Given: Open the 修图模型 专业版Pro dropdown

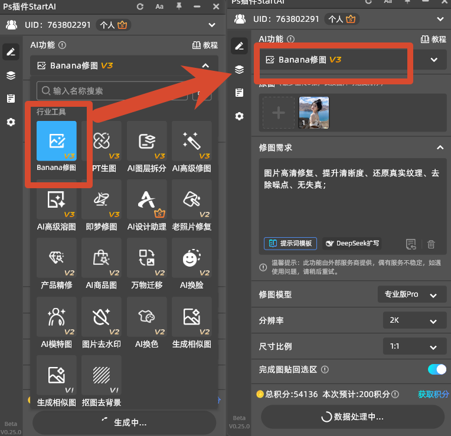Looking at the screenshot, I should pyautogui.click(x=412, y=294).
